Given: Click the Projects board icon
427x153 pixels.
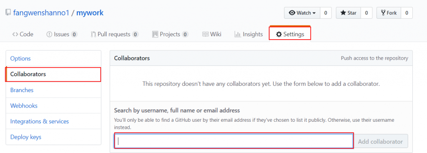Looking at the screenshot, I should pos(155,34).
